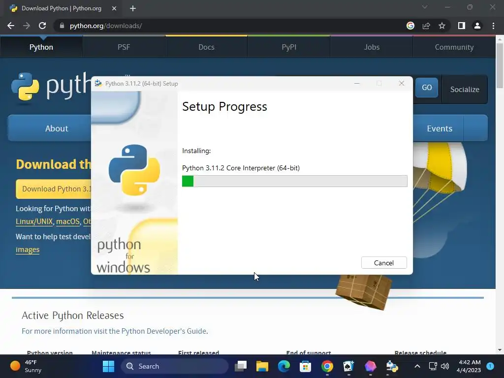Minimize the Python Setup dialog
The height and width of the screenshot is (378, 504).
tap(357, 84)
